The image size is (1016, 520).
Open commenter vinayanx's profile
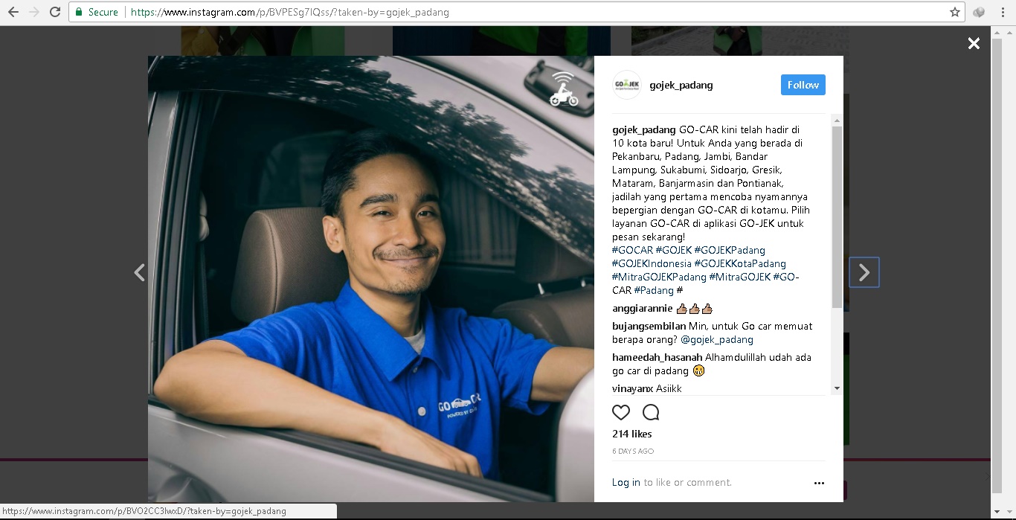633,388
